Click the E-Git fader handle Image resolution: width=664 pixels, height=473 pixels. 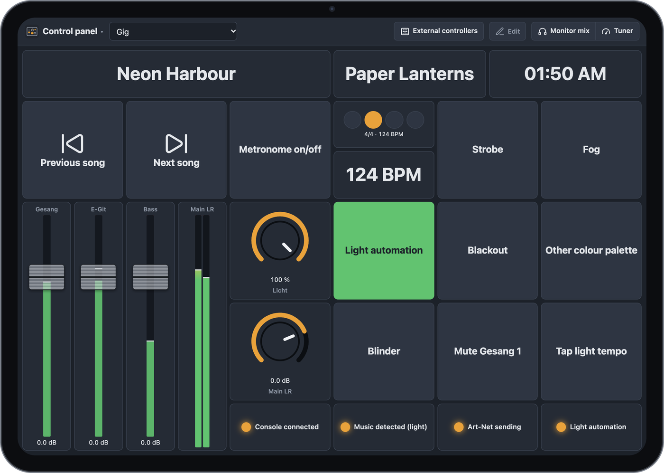pyautogui.click(x=98, y=277)
